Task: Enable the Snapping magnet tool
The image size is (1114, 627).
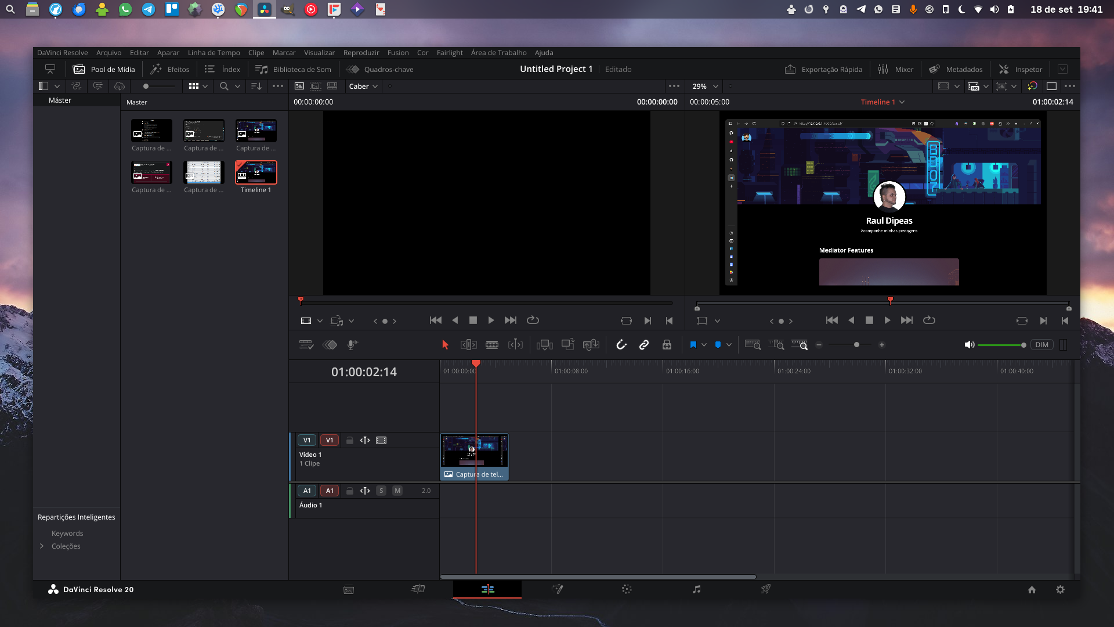Action: (621, 344)
